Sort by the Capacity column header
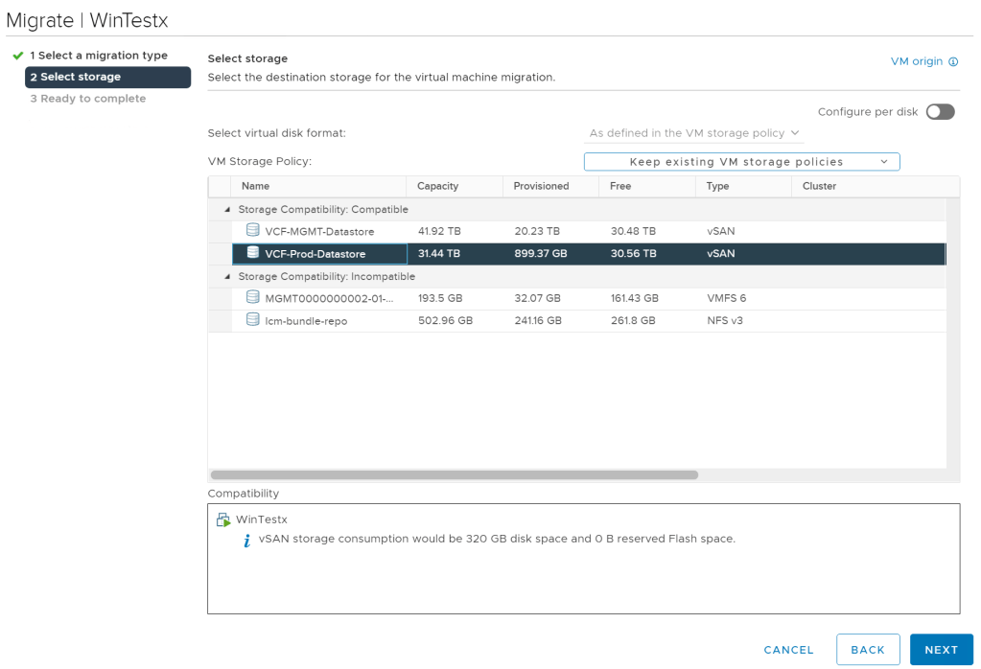This screenshot has width=981, height=669. click(438, 186)
